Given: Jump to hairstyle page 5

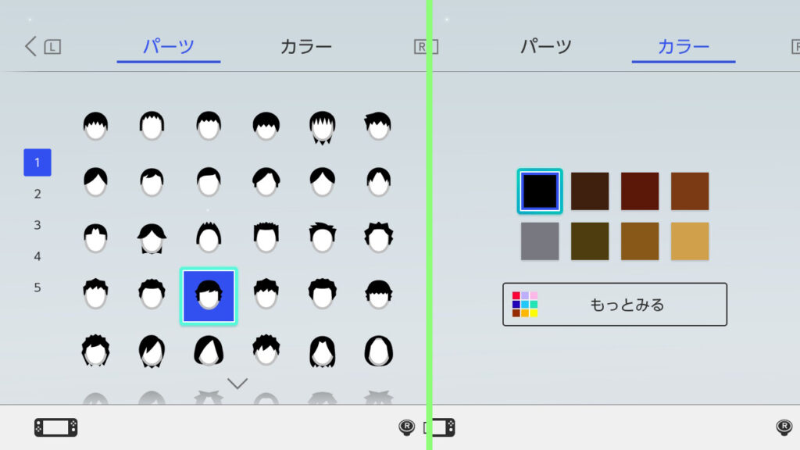Looking at the screenshot, I should (x=37, y=287).
